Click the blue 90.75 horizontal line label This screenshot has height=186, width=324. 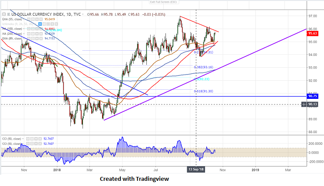click(312, 96)
